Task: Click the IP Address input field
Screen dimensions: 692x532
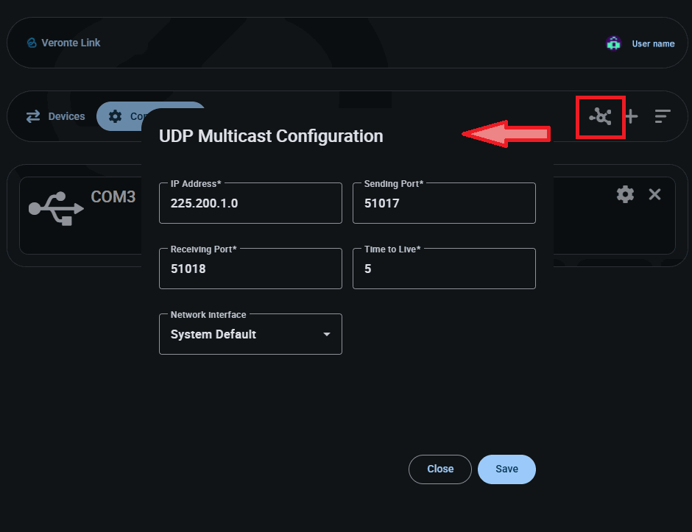Action: 250,204
